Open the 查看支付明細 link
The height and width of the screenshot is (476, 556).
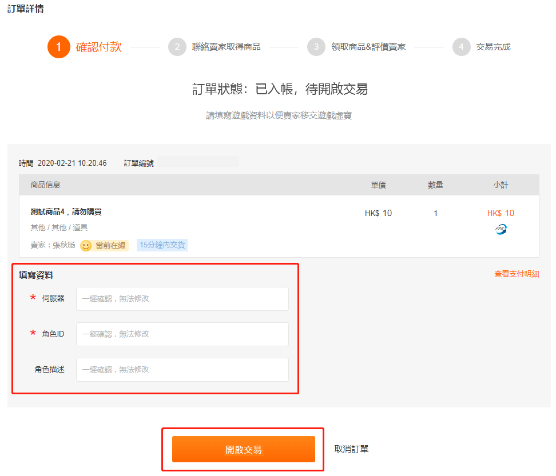(516, 274)
